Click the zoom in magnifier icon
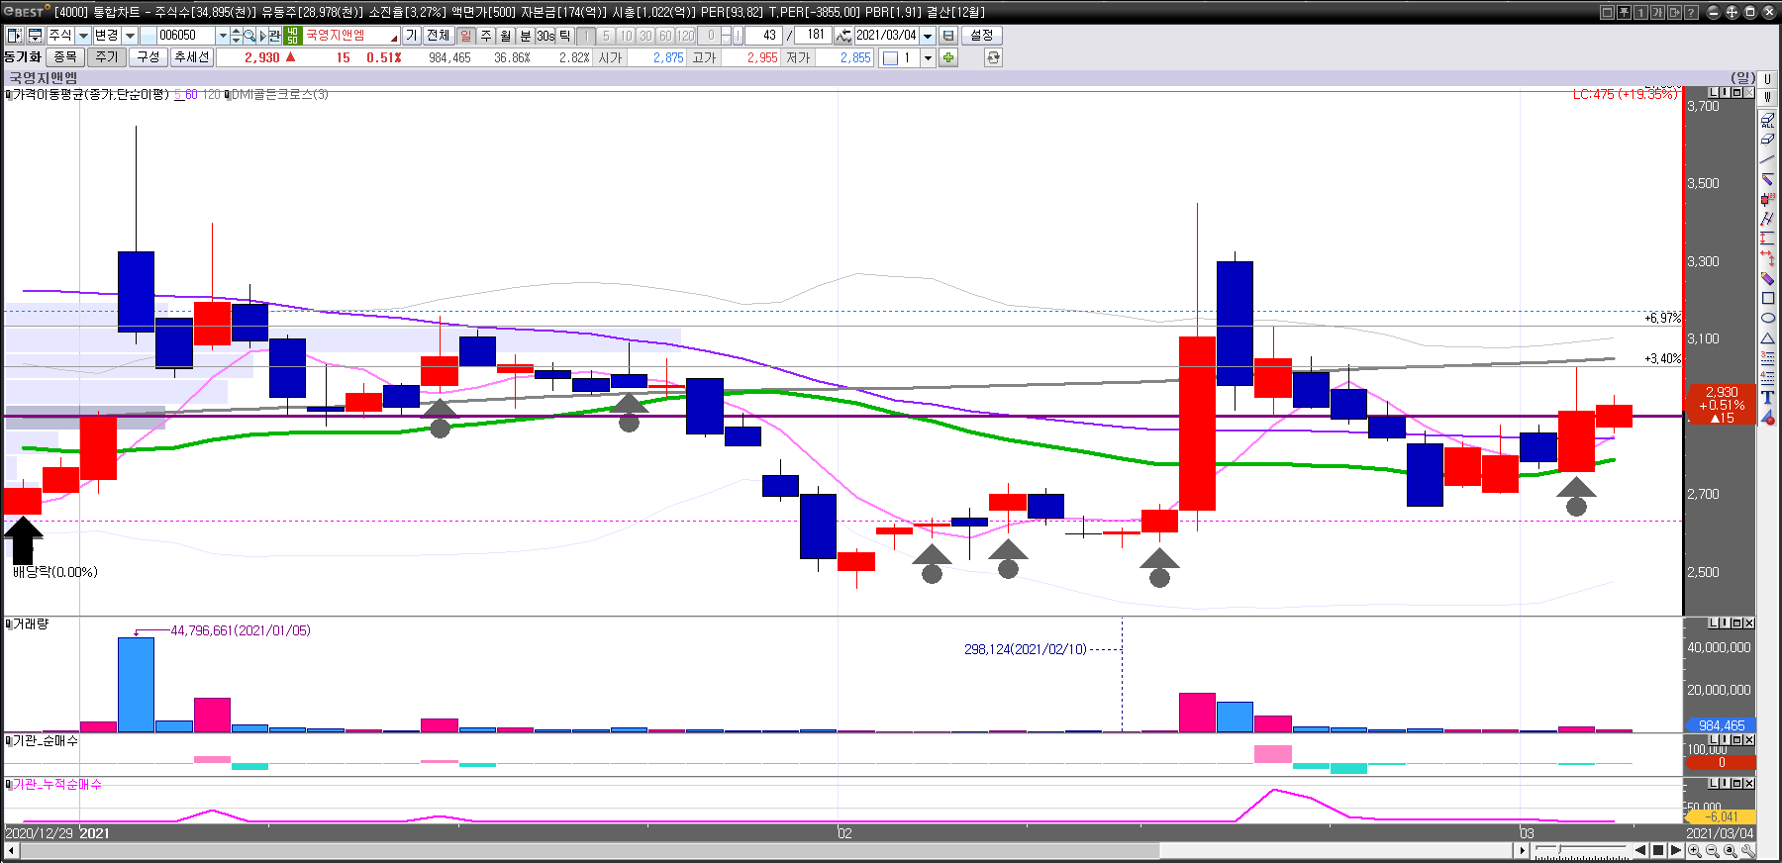1782x863 pixels. (x=1694, y=851)
